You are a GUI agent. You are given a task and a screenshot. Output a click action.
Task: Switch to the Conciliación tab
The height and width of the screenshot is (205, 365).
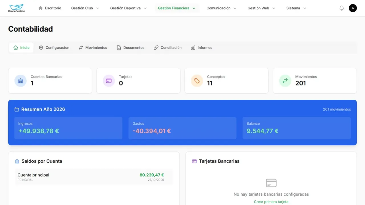pyautogui.click(x=168, y=48)
